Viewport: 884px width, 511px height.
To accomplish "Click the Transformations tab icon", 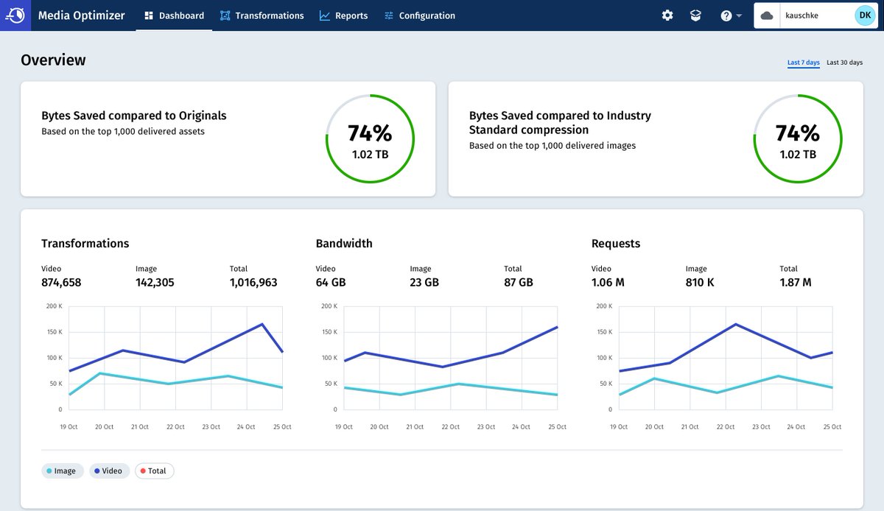I will 225,15.
